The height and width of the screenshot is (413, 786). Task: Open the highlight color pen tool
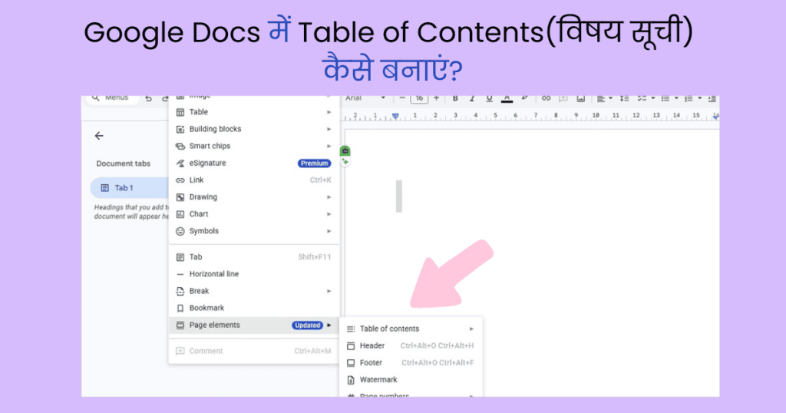click(x=524, y=99)
